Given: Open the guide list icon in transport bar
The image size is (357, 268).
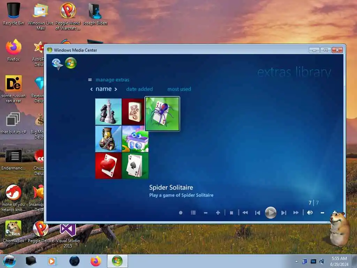Looking at the screenshot, I should pyautogui.click(x=193, y=213).
